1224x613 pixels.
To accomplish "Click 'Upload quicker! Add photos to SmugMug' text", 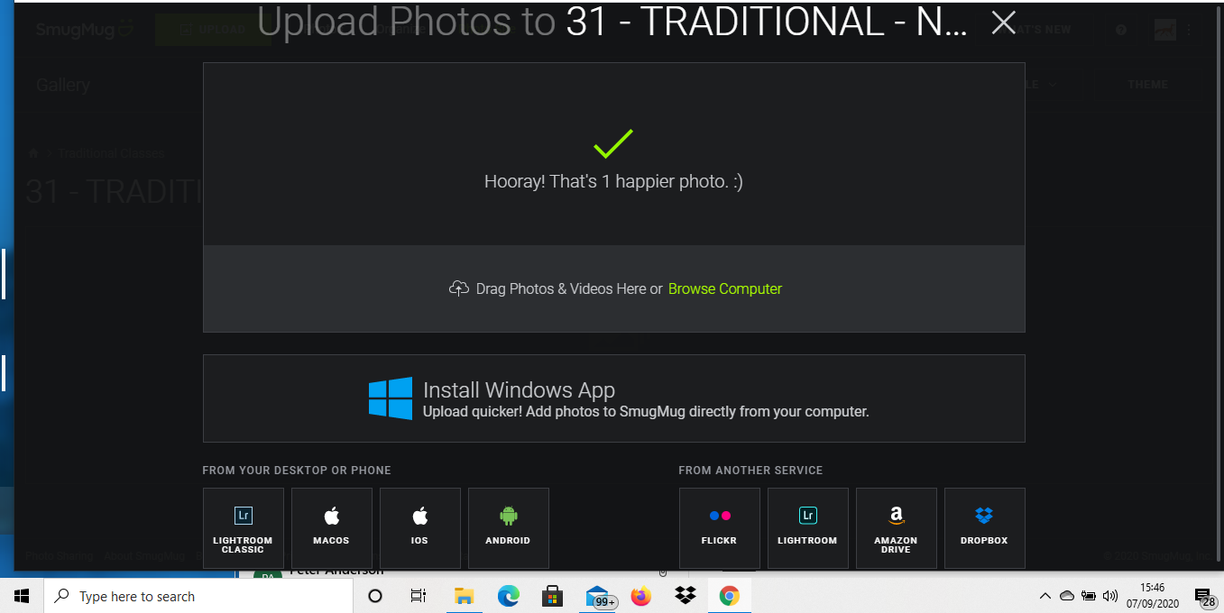I will click(646, 412).
